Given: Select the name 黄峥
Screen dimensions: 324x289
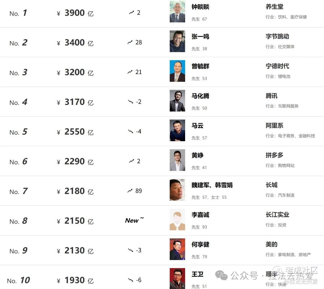Looking at the screenshot, I should click(197, 155).
